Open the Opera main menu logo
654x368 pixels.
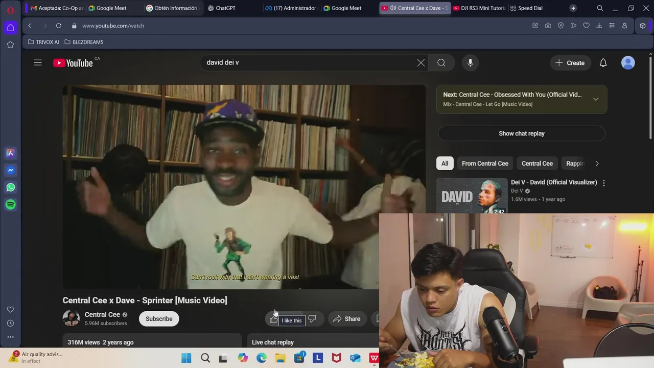click(x=10, y=10)
